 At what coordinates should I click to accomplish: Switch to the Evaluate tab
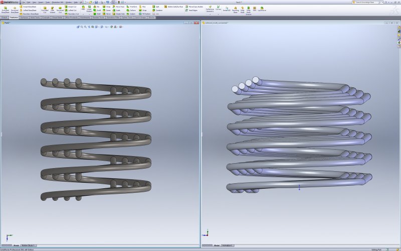pos(46,18)
